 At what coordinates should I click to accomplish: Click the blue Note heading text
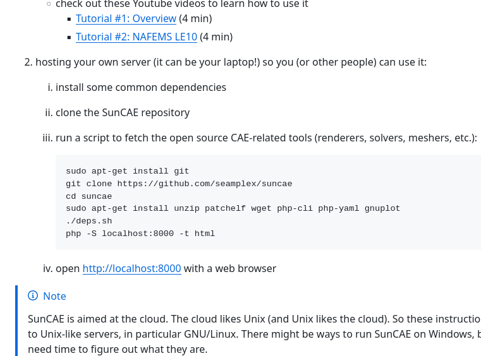coord(54,296)
